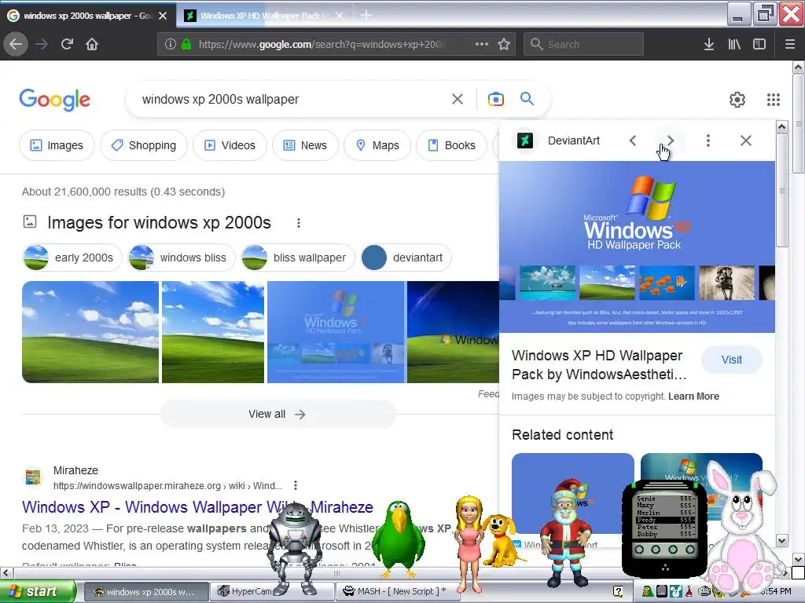Click the page vertical scrollbar up arrow
The height and width of the screenshot is (603, 805).
[x=798, y=68]
